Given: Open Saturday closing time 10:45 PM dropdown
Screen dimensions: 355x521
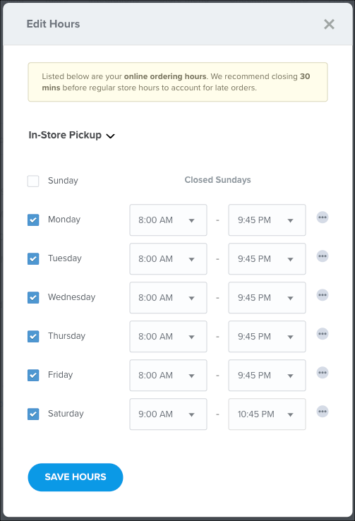Looking at the screenshot, I should (267, 414).
